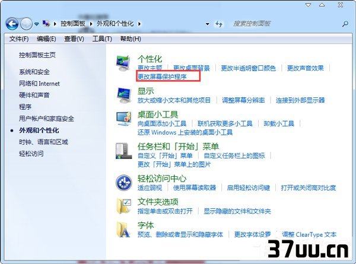
Task: Click 显示隐藏的文件和文件夹 link
Action: point(237,211)
